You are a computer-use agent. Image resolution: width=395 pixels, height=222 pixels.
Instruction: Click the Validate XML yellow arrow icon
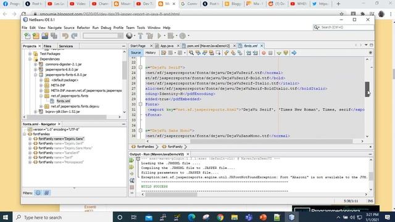tap(286, 53)
